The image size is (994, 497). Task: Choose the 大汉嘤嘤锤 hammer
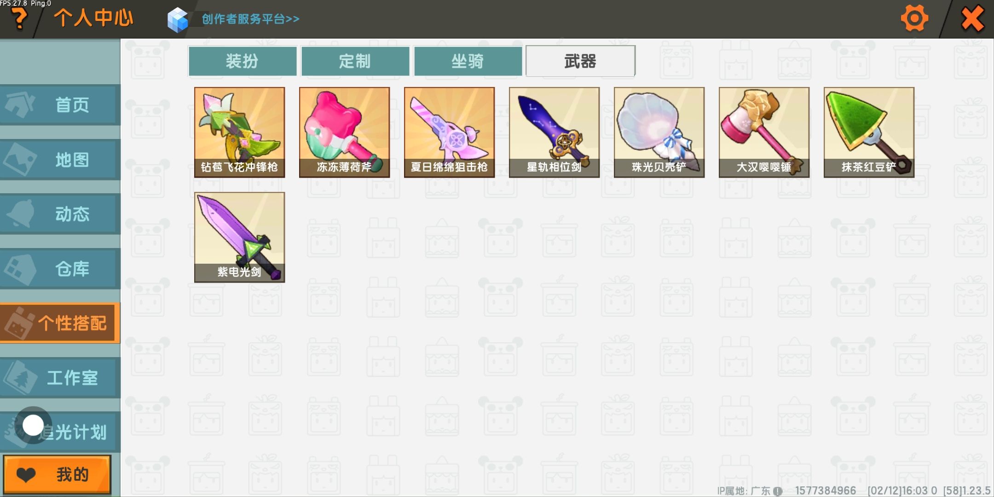click(x=764, y=132)
